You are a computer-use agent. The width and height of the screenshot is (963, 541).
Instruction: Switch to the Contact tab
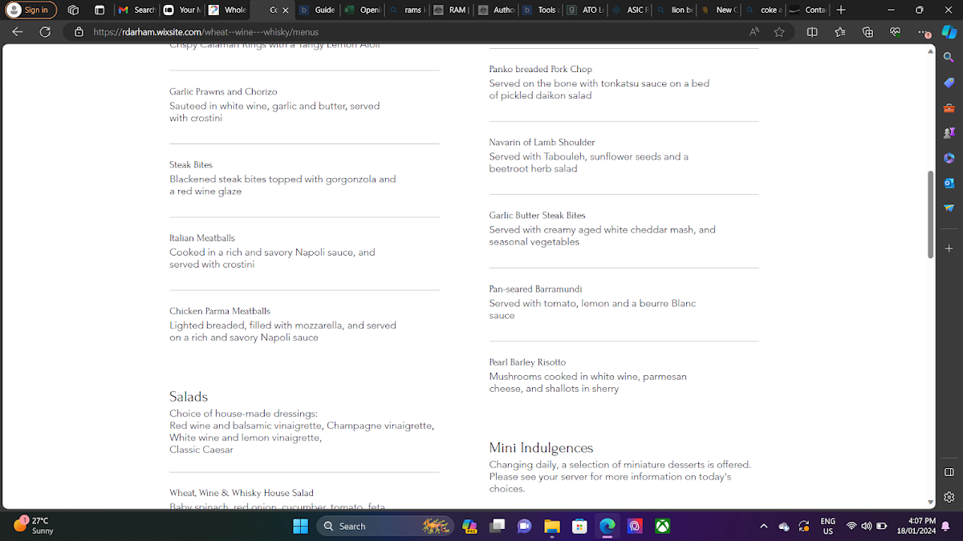point(807,10)
